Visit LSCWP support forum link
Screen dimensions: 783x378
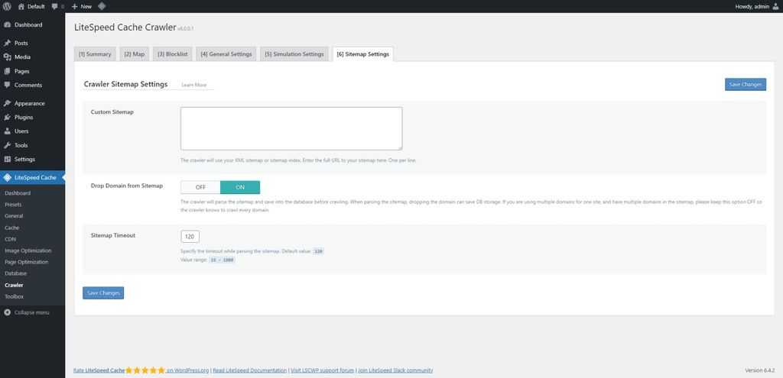(x=322, y=370)
